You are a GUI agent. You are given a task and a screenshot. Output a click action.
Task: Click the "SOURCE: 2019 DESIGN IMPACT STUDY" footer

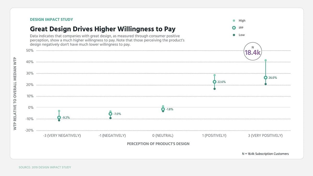[45, 167]
